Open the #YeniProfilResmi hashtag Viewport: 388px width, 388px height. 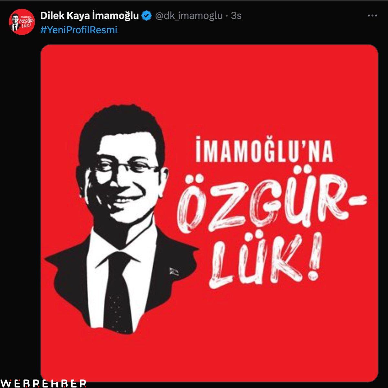(x=79, y=30)
